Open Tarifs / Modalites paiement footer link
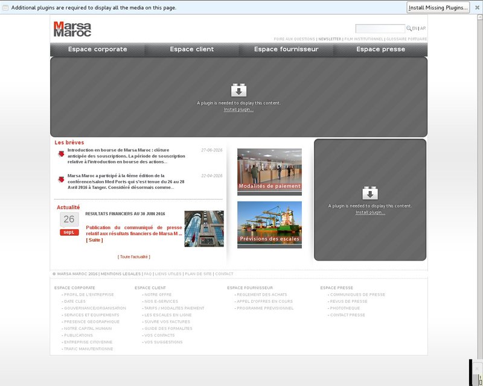Image resolution: width=483 pixels, height=386 pixels. coord(174,308)
